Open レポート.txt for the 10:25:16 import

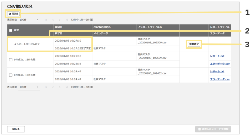[217, 56]
